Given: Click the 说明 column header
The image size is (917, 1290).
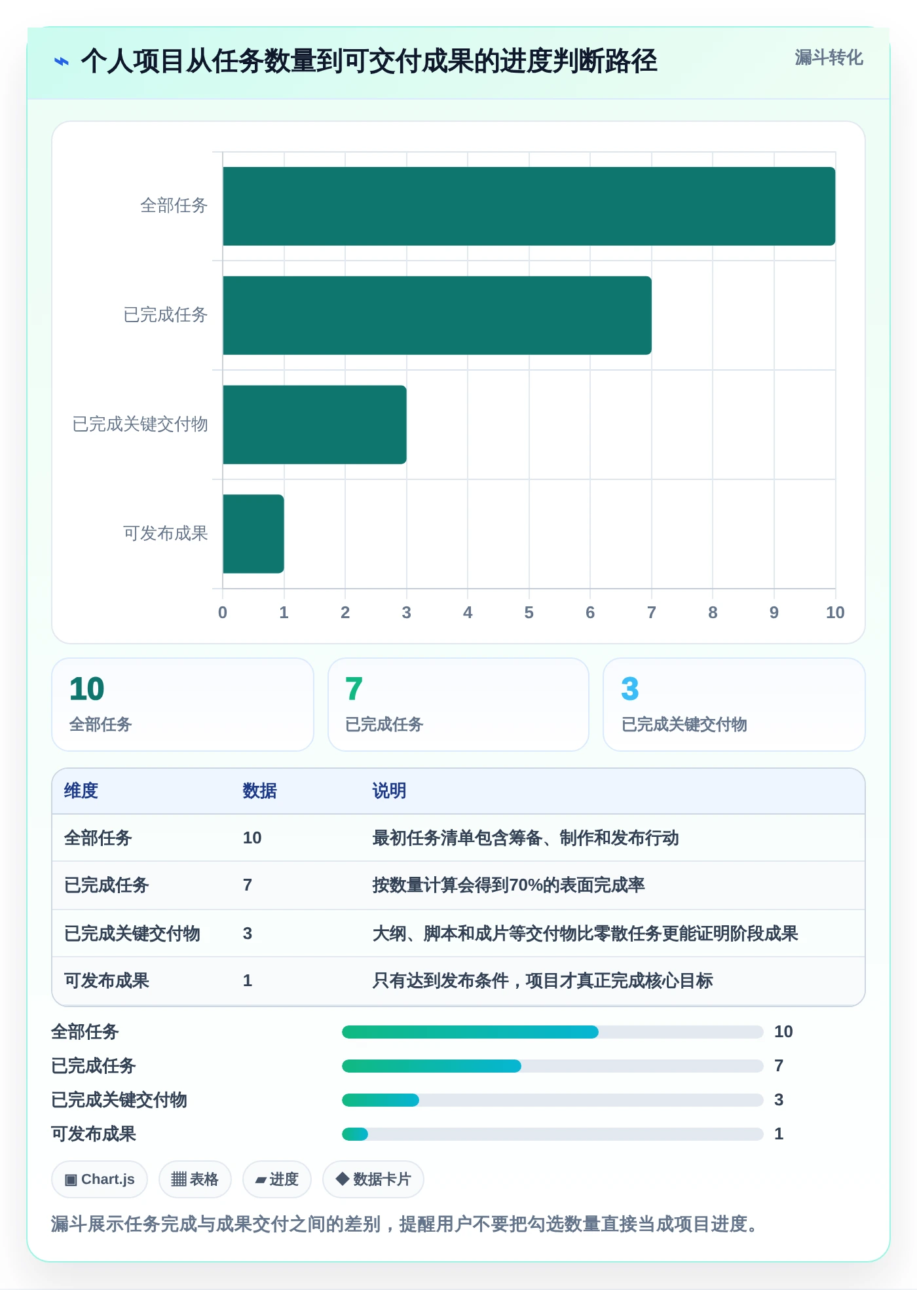Looking at the screenshot, I should tap(390, 791).
